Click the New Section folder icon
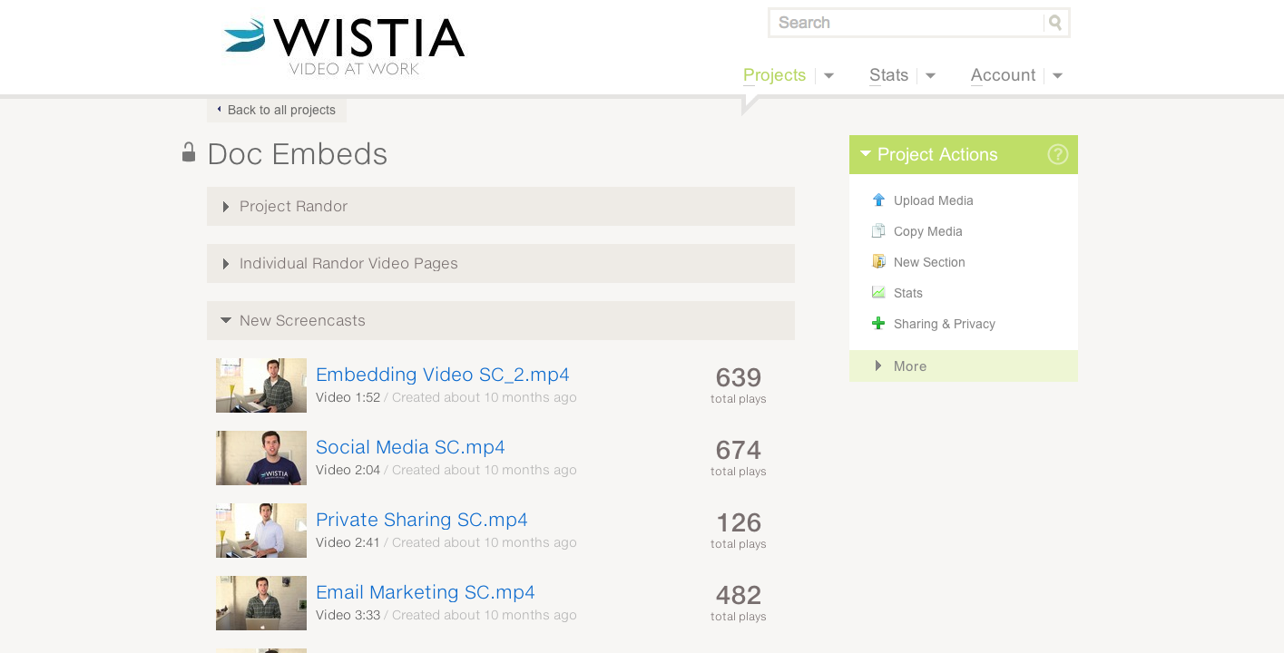 coord(877,262)
